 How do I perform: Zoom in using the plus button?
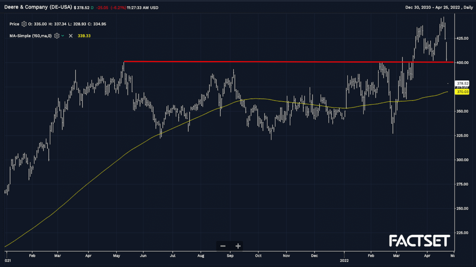238,246
